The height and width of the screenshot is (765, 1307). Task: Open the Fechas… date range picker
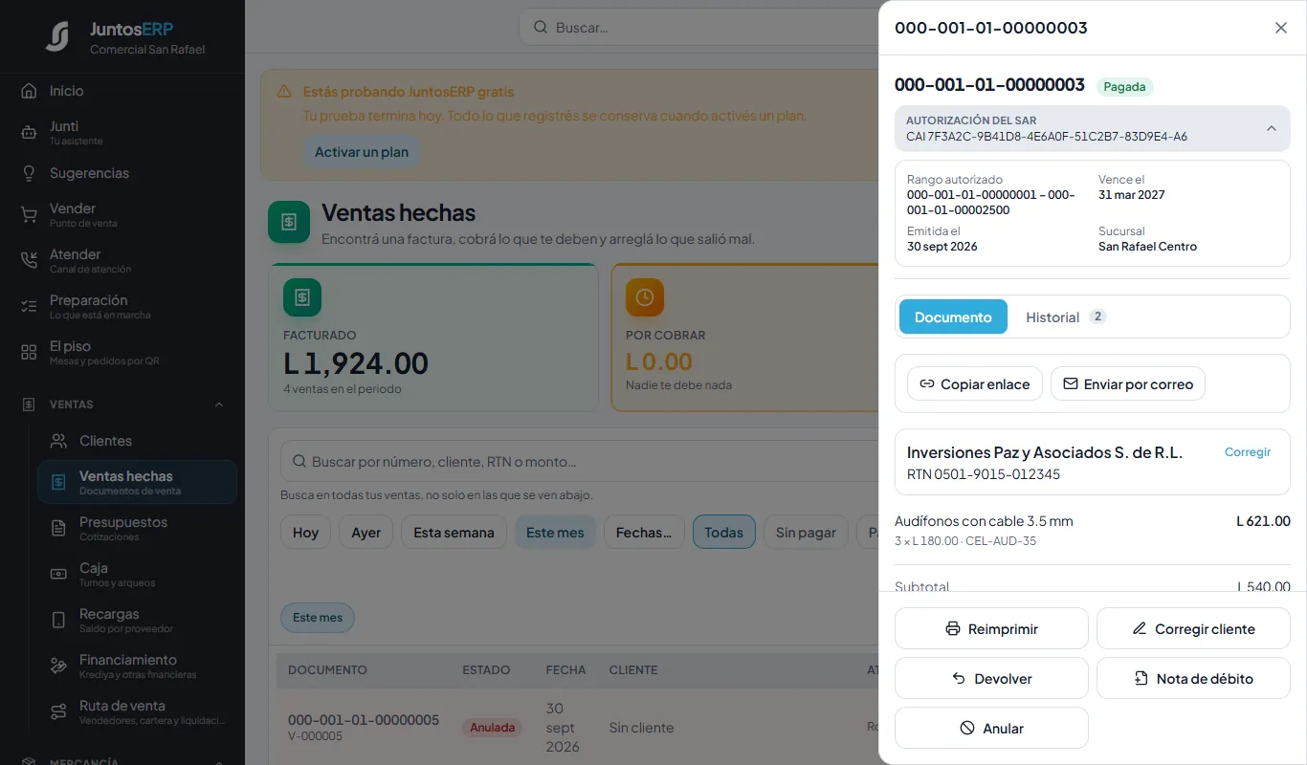tap(644, 532)
